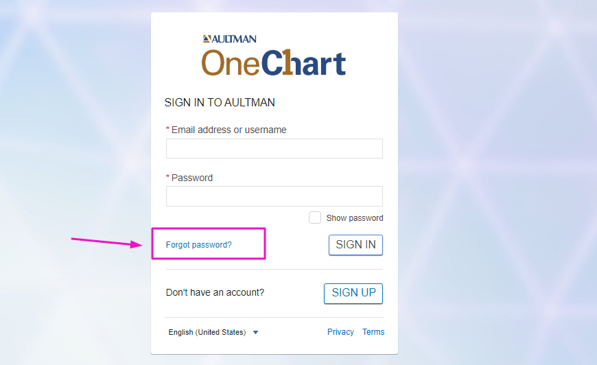Click the SIGN IN button
Screen dimensions: 597x365
pyautogui.click(x=355, y=245)
